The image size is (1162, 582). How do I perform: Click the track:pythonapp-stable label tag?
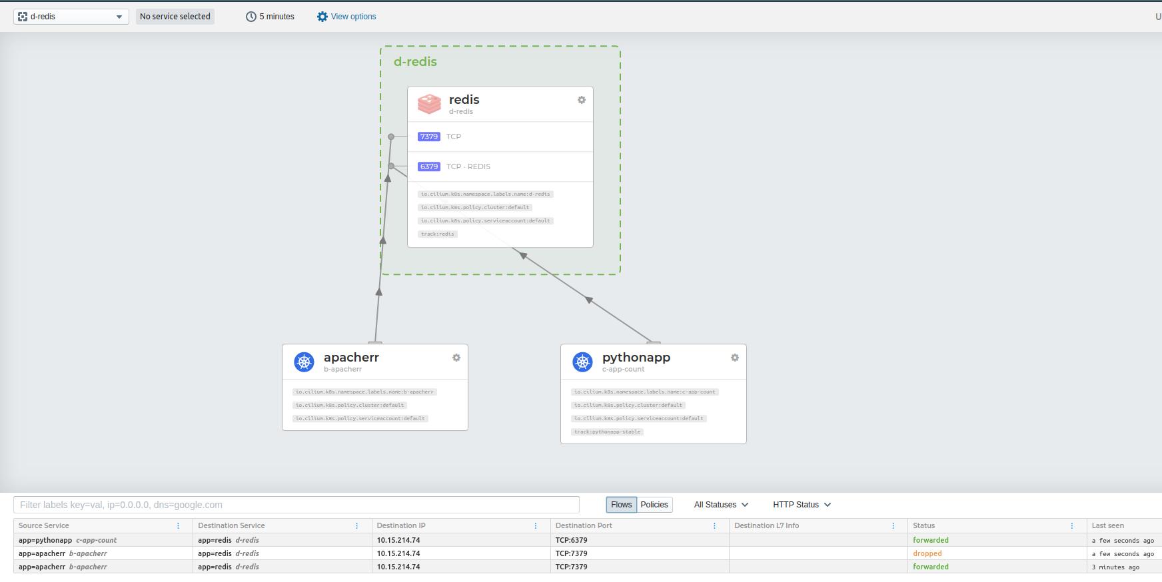click(607, 432)
